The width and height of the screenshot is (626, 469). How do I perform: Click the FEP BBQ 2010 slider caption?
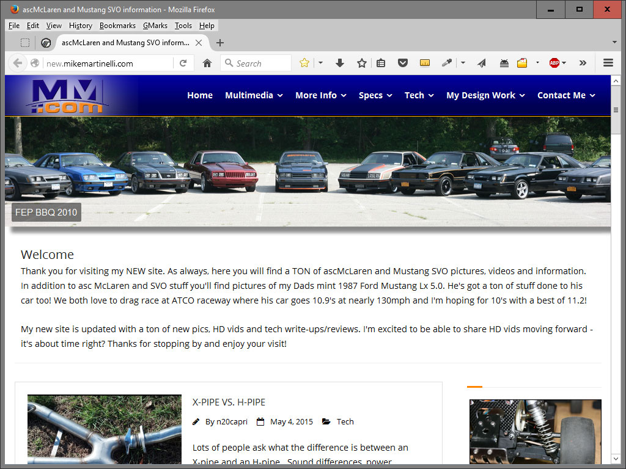[46, 212]
